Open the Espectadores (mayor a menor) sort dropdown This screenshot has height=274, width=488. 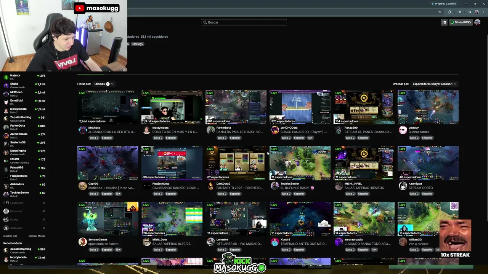[x=434, y=84]
